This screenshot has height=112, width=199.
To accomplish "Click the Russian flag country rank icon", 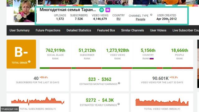I will (151, 59).
